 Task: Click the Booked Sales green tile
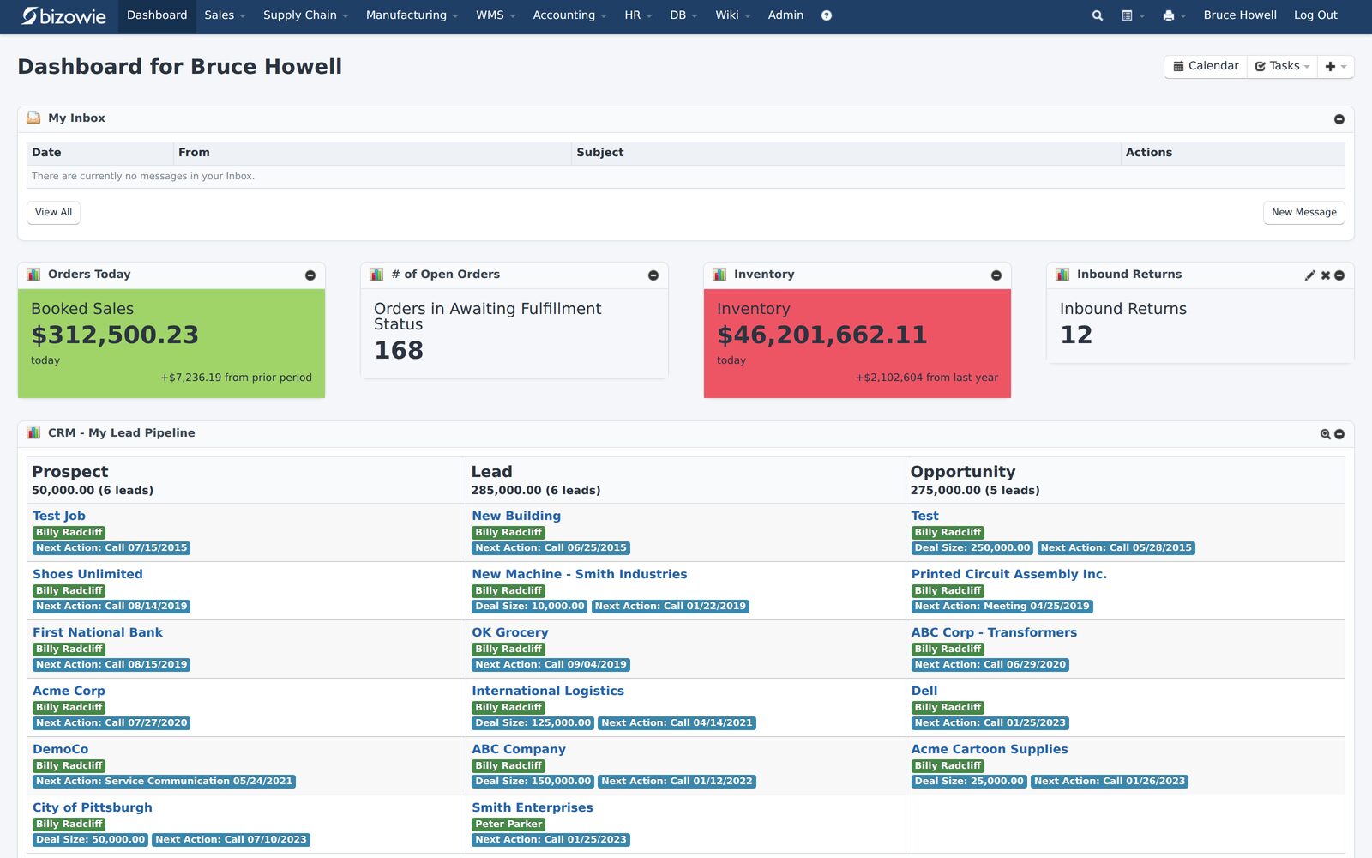pos(171,343)
